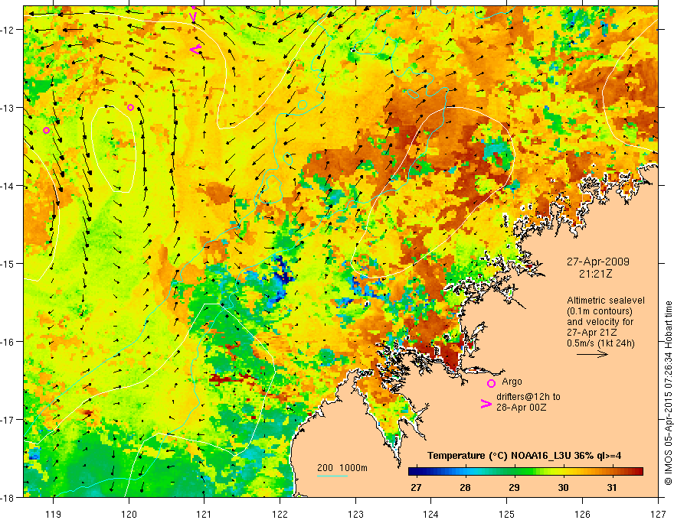Viewport: 674px width, 520px height.
Task: Click the temperature color bar
Action: pos(525,472)
